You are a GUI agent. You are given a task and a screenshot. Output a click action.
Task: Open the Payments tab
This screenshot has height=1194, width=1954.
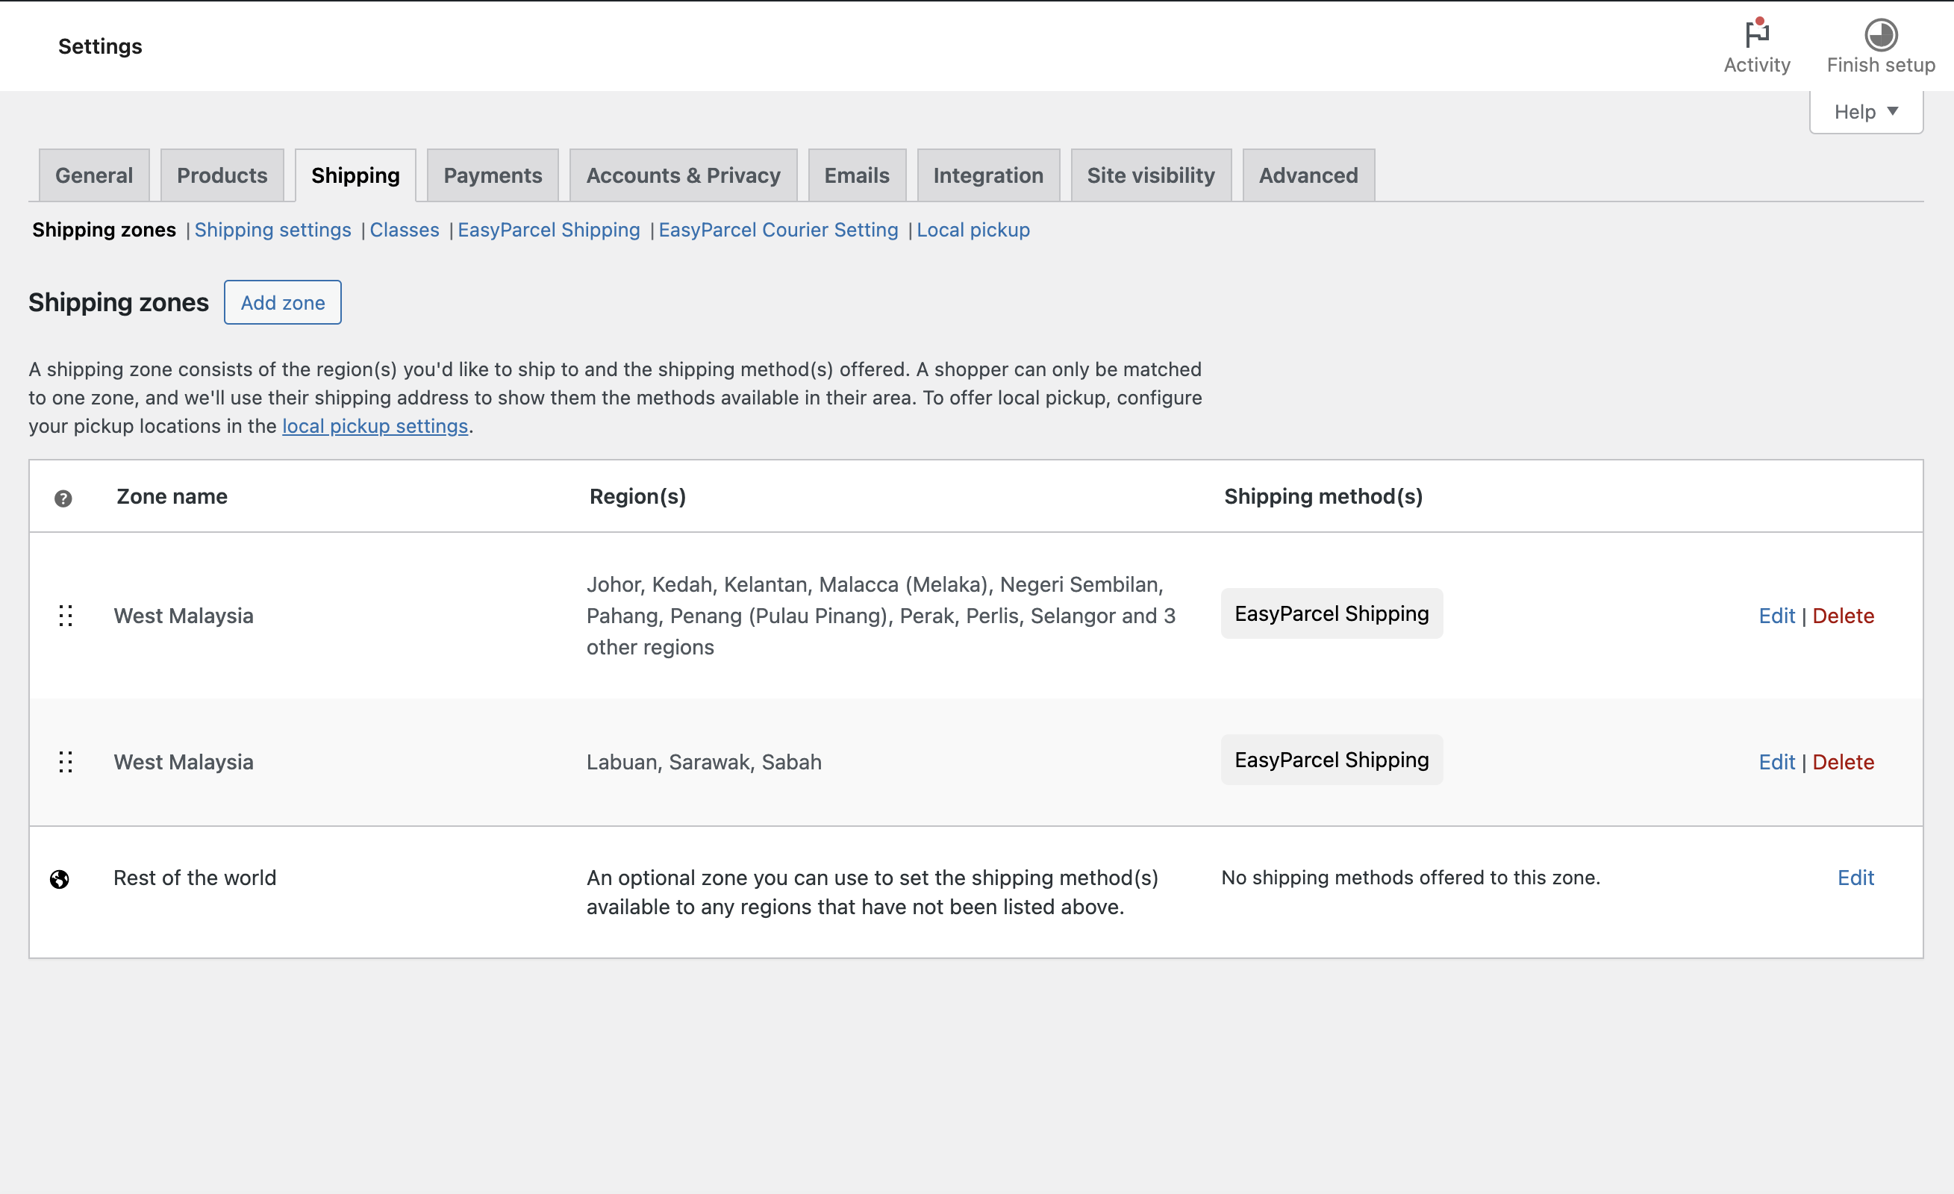point(493,175)
